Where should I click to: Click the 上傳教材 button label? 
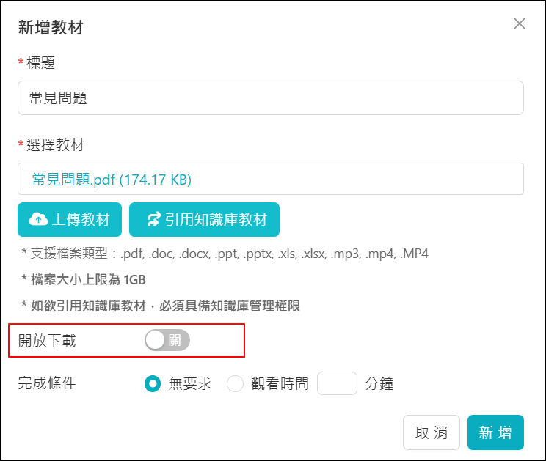tap(81, 219)
